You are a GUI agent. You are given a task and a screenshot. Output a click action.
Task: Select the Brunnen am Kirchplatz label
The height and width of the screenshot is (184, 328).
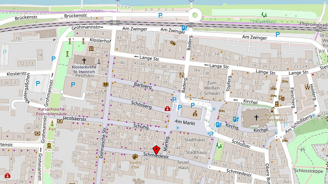[272, 117]
